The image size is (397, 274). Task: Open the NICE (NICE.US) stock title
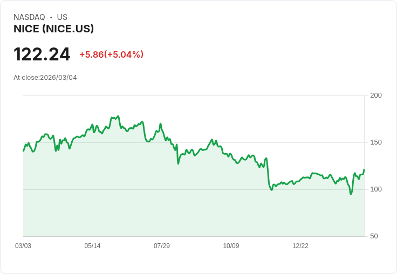(x=53, y=29)
